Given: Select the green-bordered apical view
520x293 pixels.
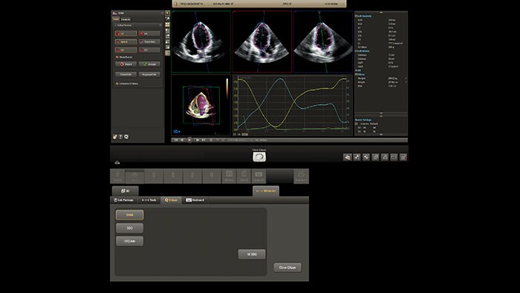Looking at the screenshot, I should point(201,42).
